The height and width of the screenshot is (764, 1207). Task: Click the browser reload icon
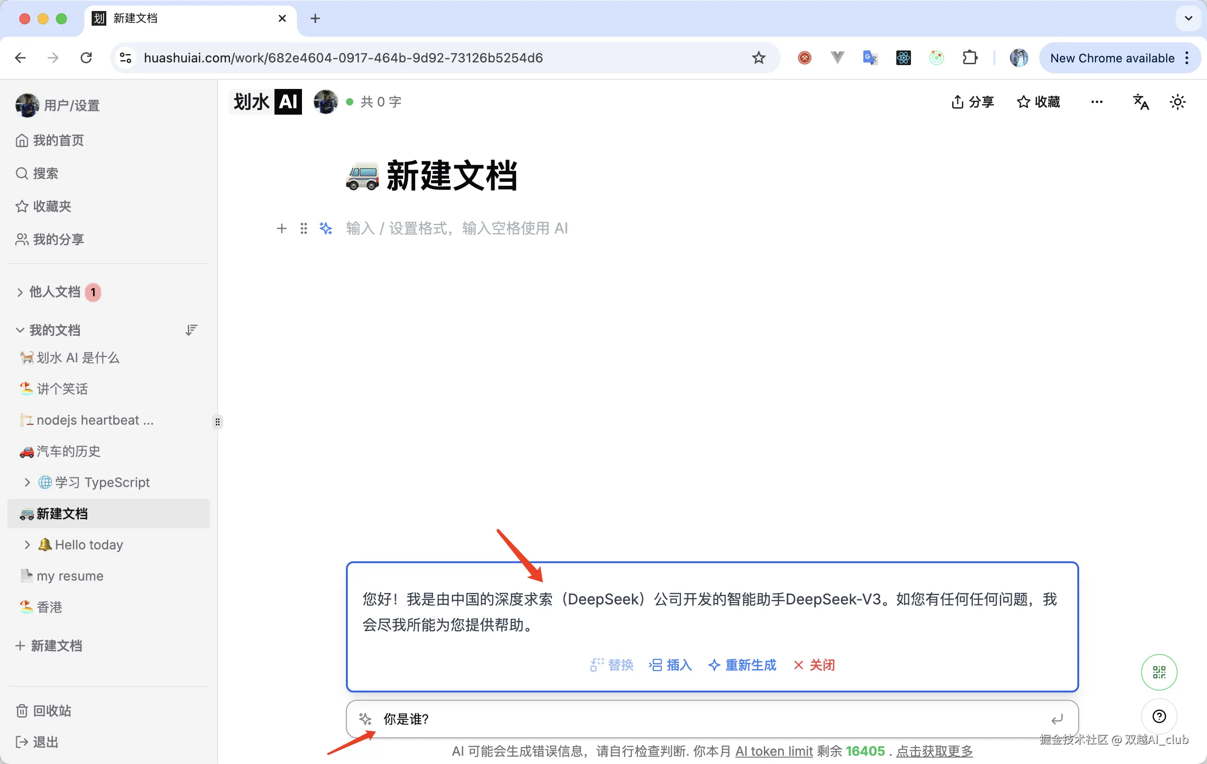click(86, 58)
